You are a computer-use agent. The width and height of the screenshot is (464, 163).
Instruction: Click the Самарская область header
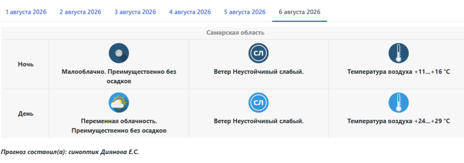[235, 33]
